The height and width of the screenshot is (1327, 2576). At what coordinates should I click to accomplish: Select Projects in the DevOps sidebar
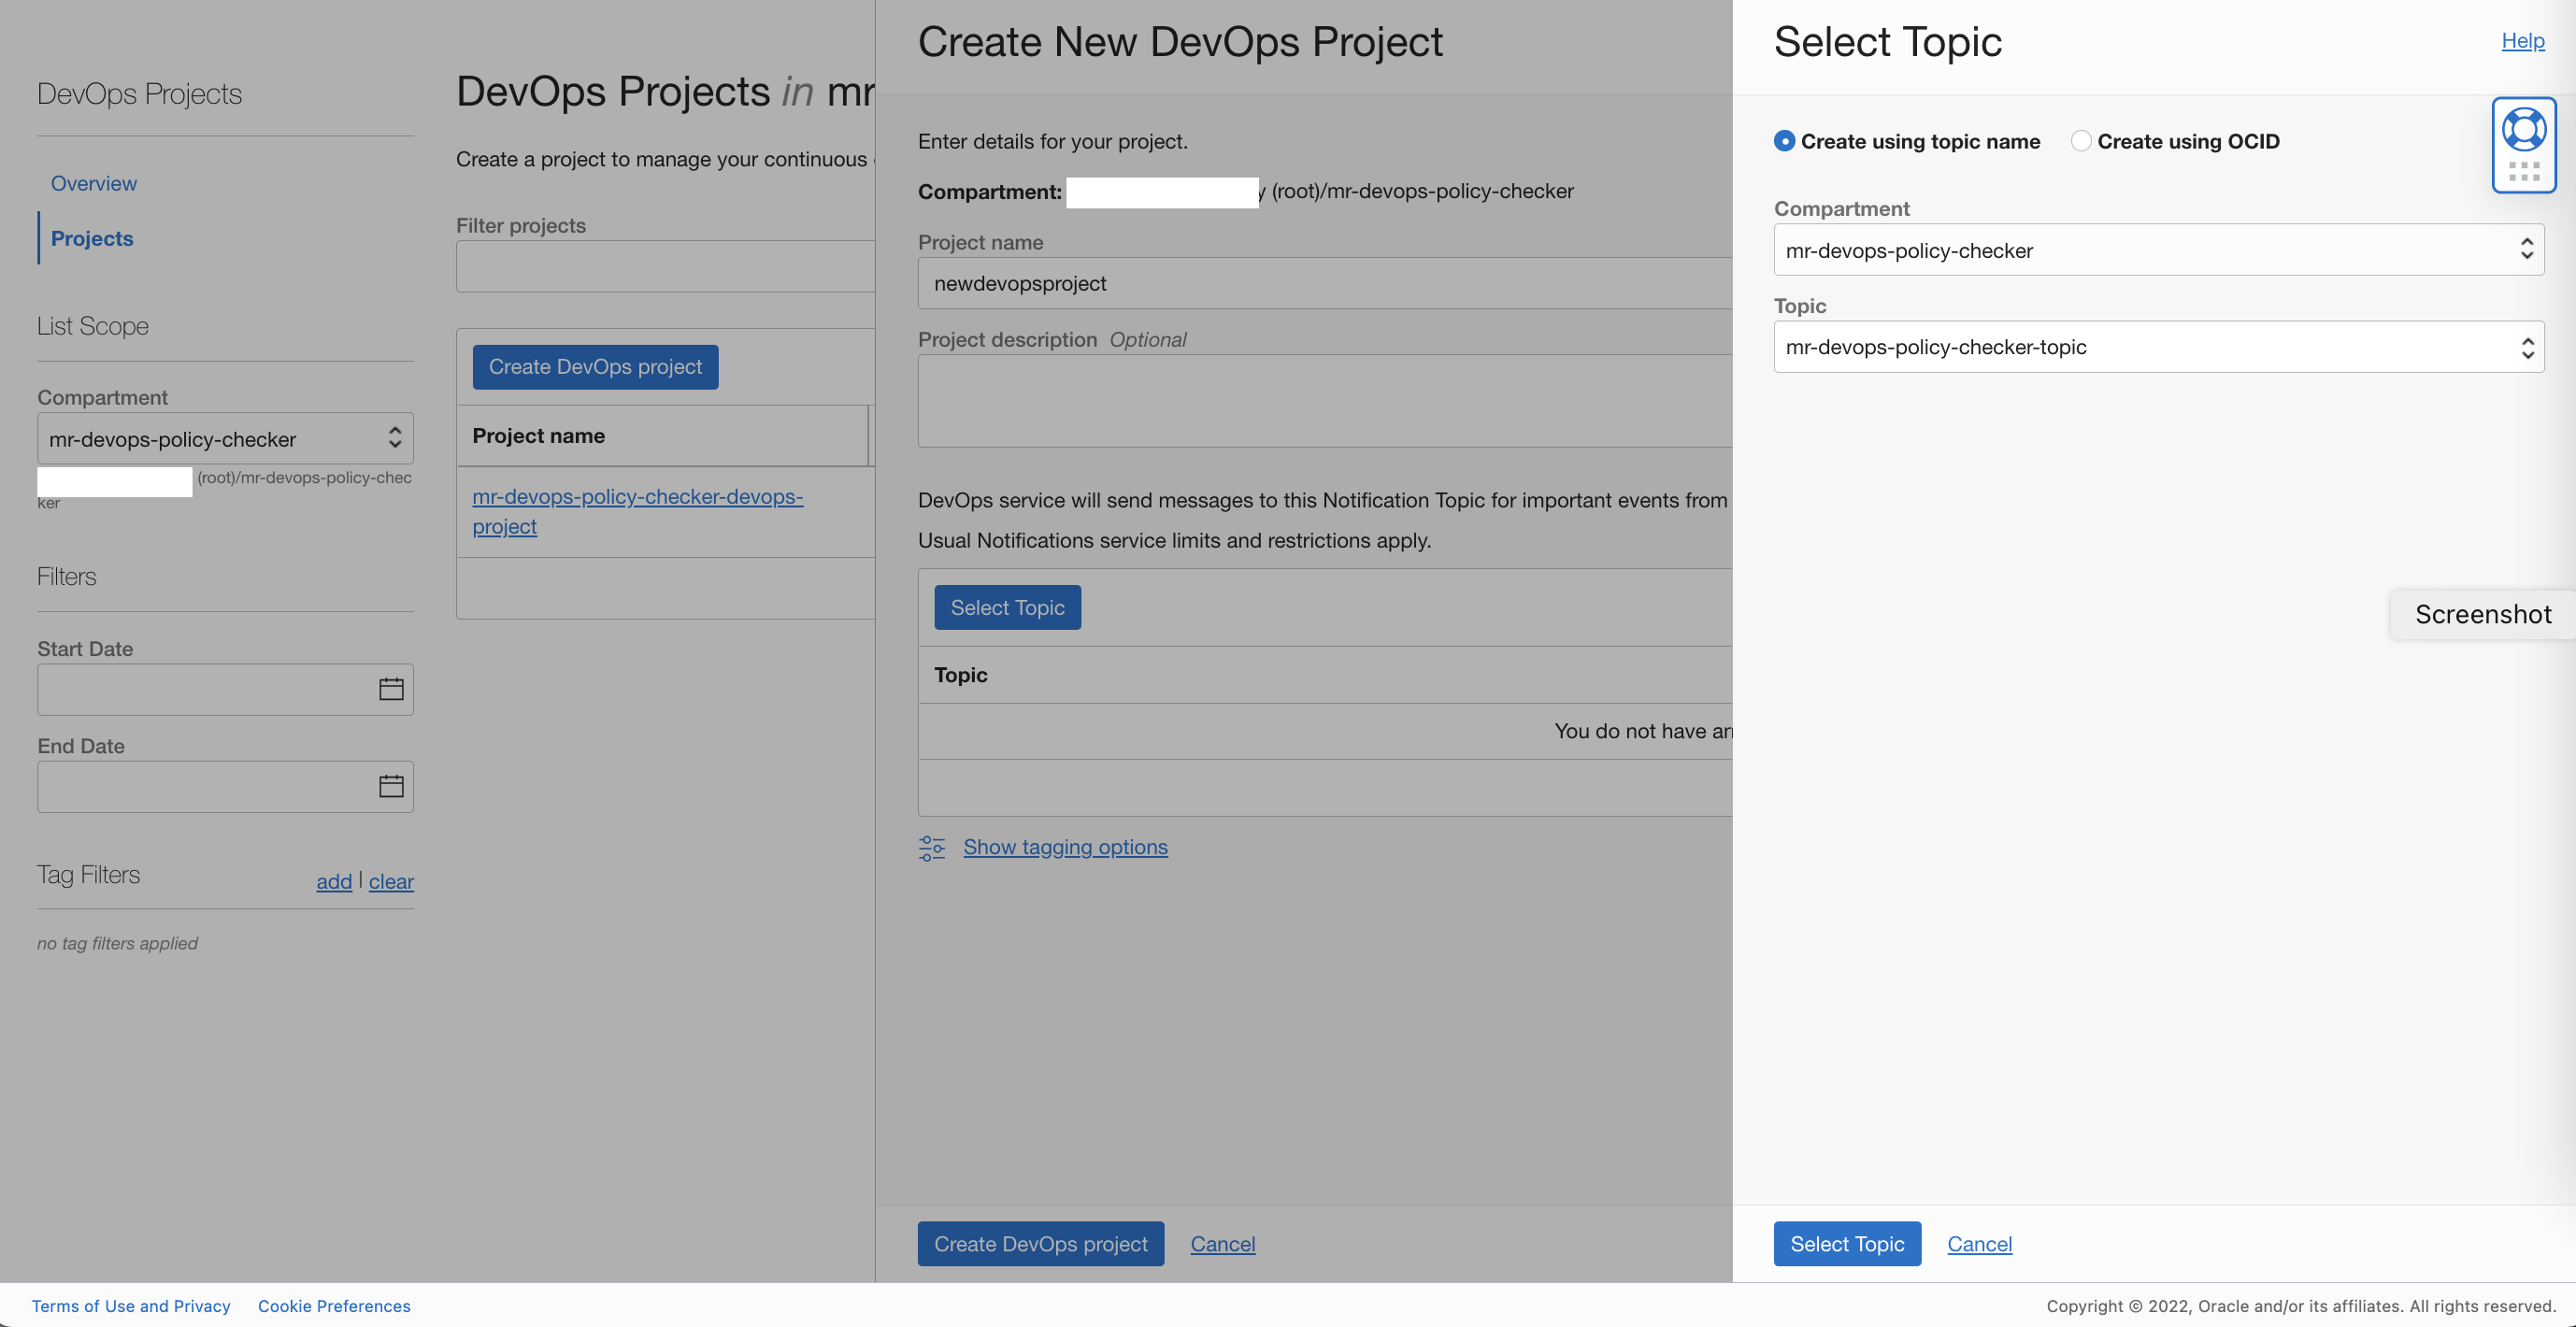[92, 238]
